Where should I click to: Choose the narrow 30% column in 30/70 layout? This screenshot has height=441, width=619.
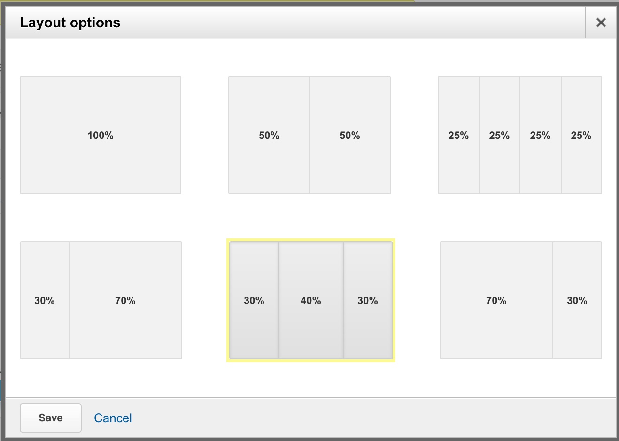click(x=45, y=300)
